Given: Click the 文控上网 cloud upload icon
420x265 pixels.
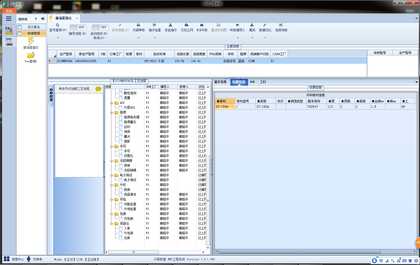Looking at the screenshot, I should [x=186, y=25].
